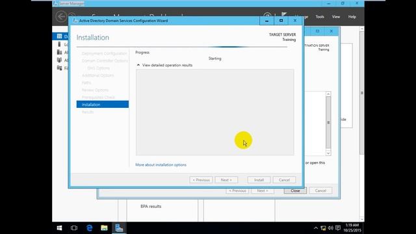Open the Windows Start menu
Viewport: 416px width, 234px height.
59,228
